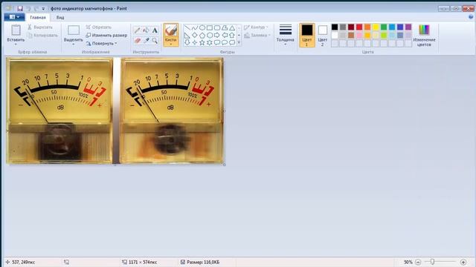Open the Заливка shape fill dropdown

[x=257, y=36]
